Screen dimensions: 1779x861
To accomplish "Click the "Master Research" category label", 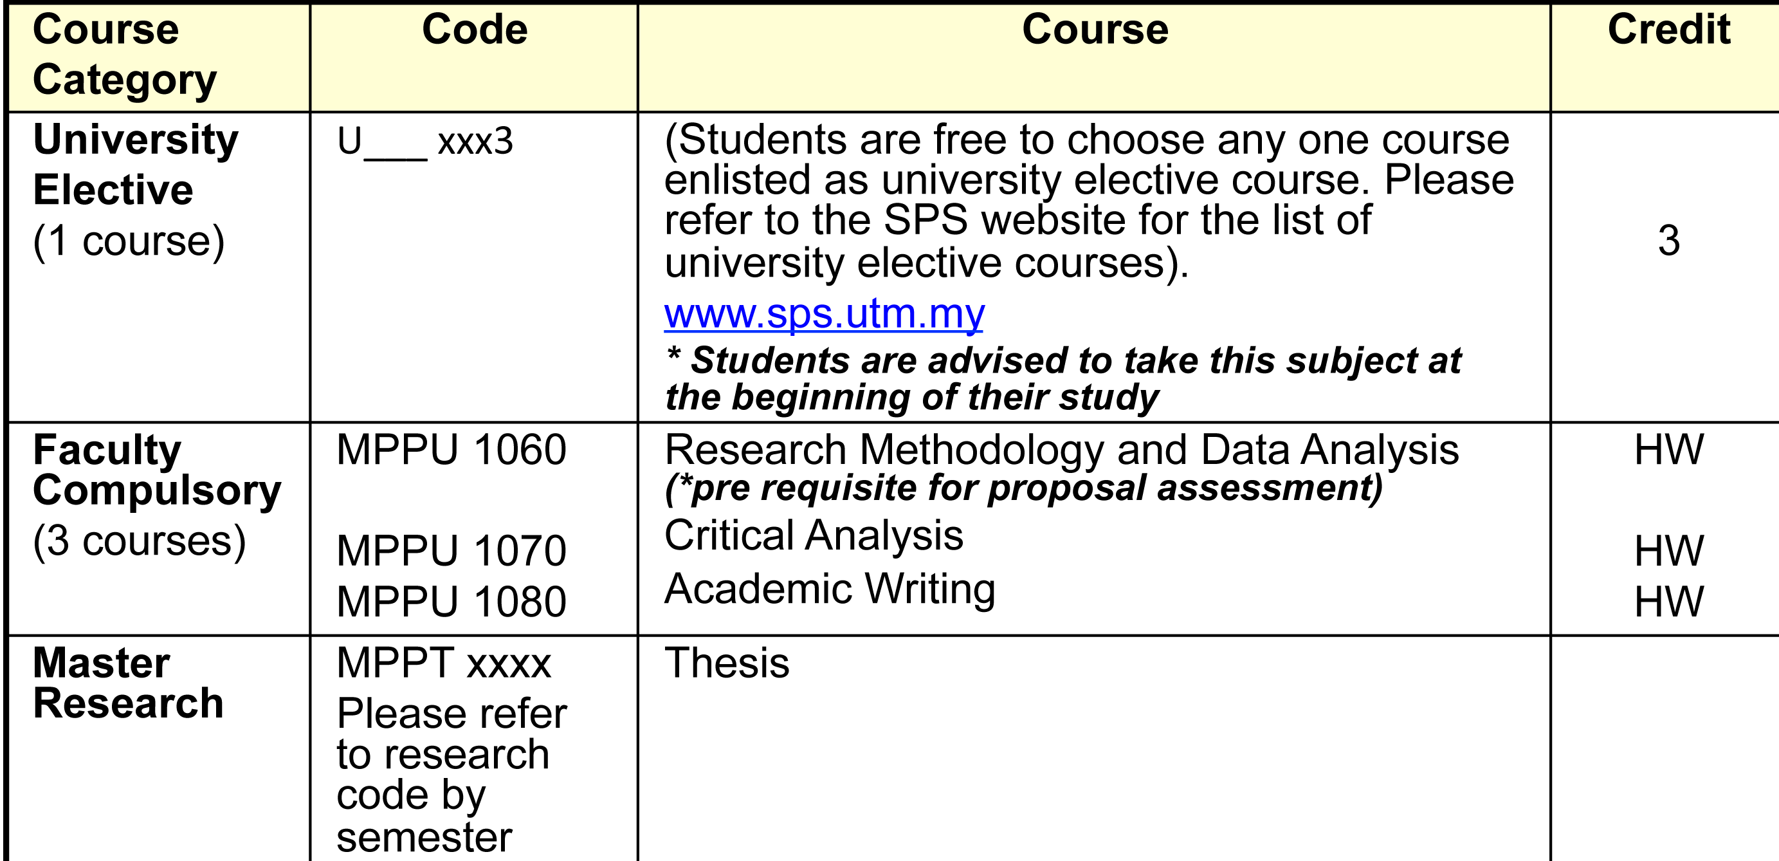I will point(129,683).
